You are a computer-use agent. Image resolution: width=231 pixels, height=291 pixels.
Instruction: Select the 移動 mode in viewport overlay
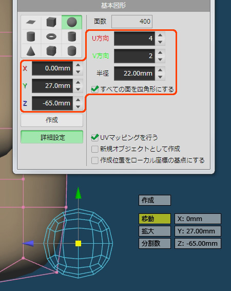tap(155, 219)
